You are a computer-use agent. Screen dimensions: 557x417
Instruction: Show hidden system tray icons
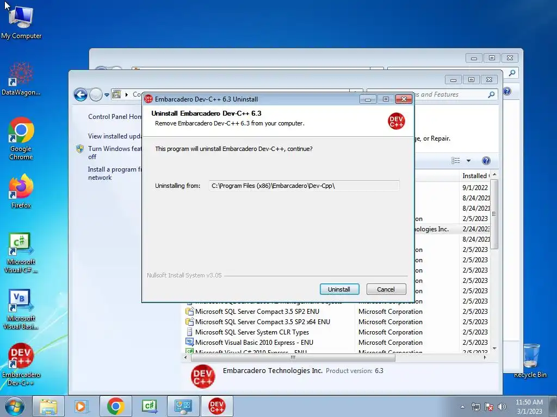462,407
